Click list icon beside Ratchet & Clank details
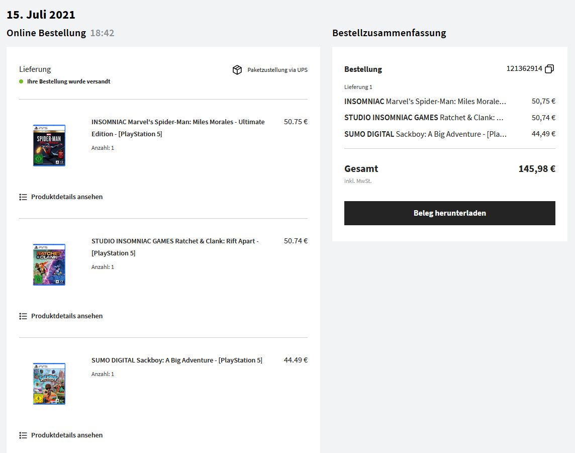 [23, 316]
